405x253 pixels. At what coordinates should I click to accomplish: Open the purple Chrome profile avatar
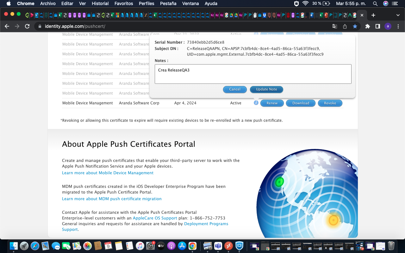pyautogui.click(x=388, y=27)
